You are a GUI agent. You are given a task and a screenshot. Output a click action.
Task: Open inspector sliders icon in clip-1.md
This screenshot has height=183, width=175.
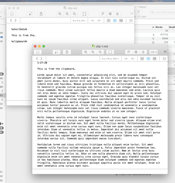pos(164,59)
